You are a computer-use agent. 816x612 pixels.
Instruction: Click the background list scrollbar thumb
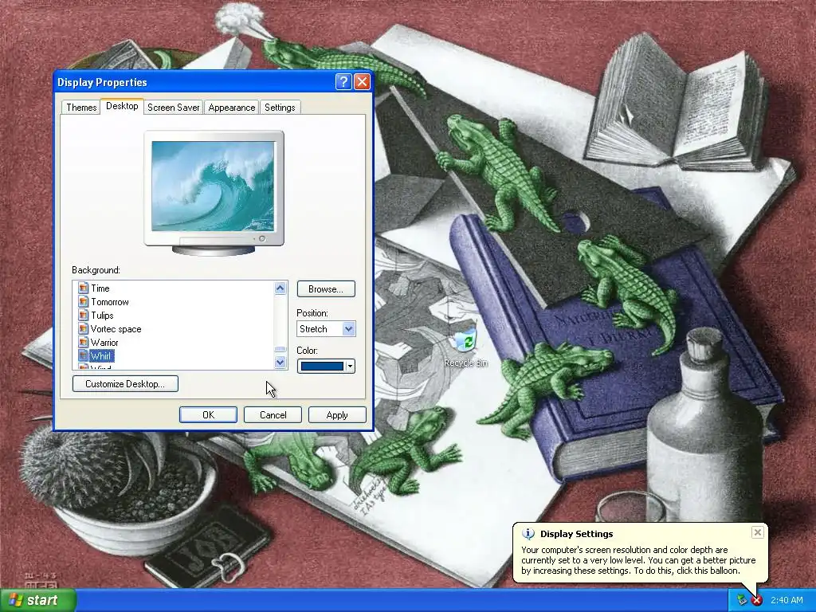tap(280, 350)
